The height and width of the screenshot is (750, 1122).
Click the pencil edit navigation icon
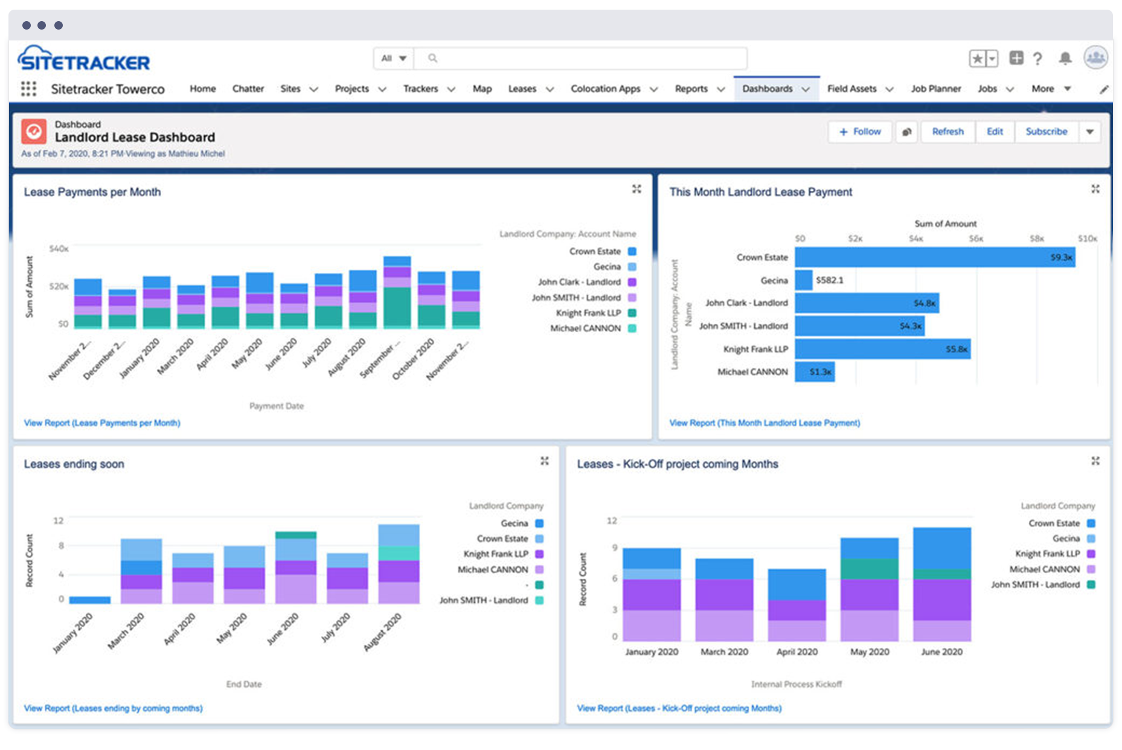[x=1104, y=89]
